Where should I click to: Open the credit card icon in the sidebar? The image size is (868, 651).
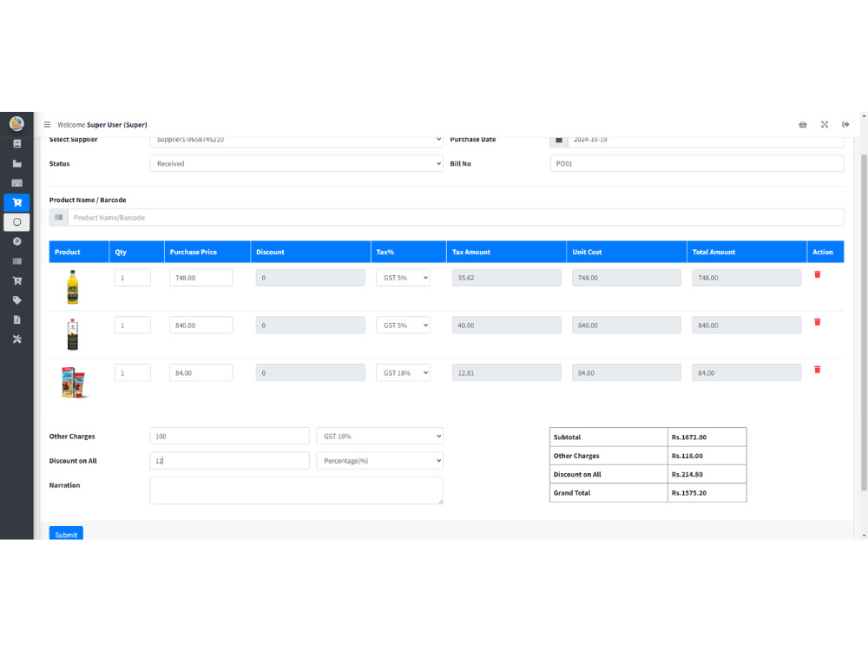point(16,182)
